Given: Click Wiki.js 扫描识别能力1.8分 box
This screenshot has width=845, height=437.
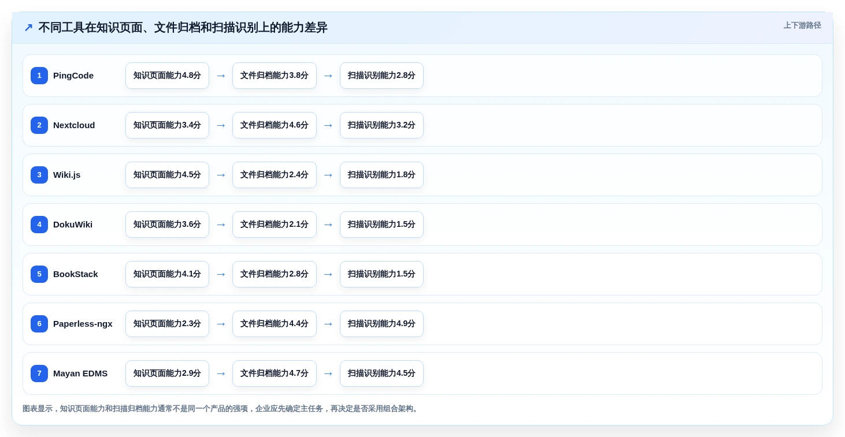Looking at the screenshot, I should pos(381,175).
